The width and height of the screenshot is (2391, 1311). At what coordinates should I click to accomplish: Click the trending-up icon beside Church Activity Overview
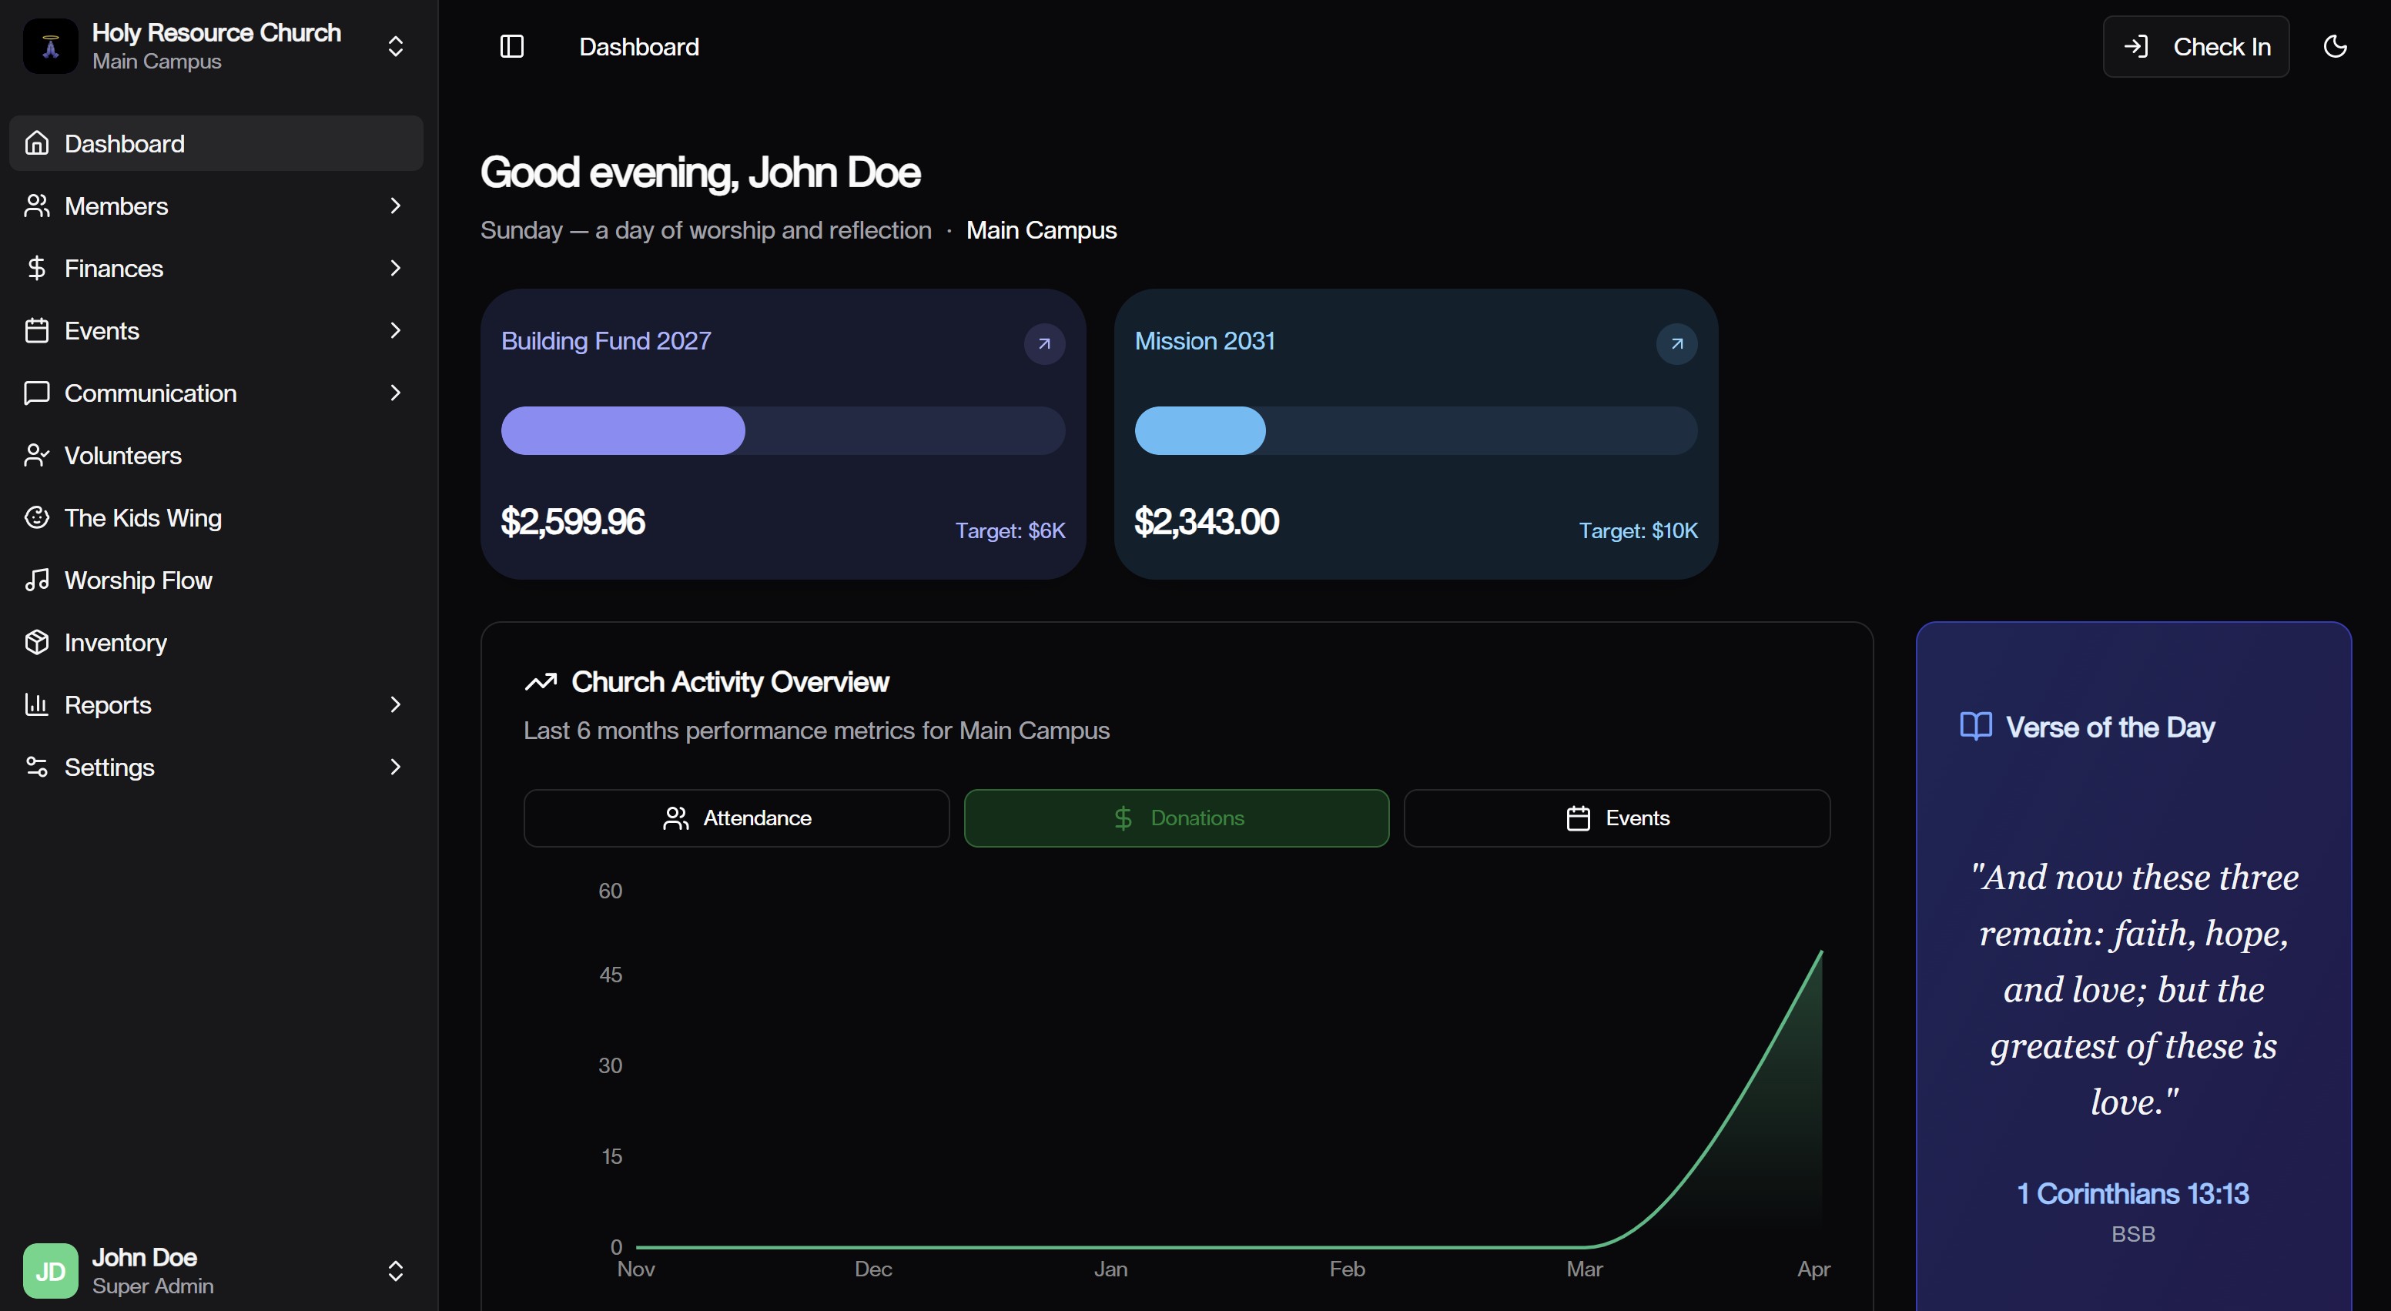coord(541,682)
